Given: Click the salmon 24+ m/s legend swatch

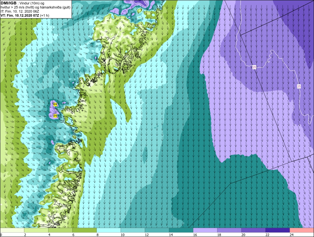Looking at the screenshot, I should [x=302, y=230].
